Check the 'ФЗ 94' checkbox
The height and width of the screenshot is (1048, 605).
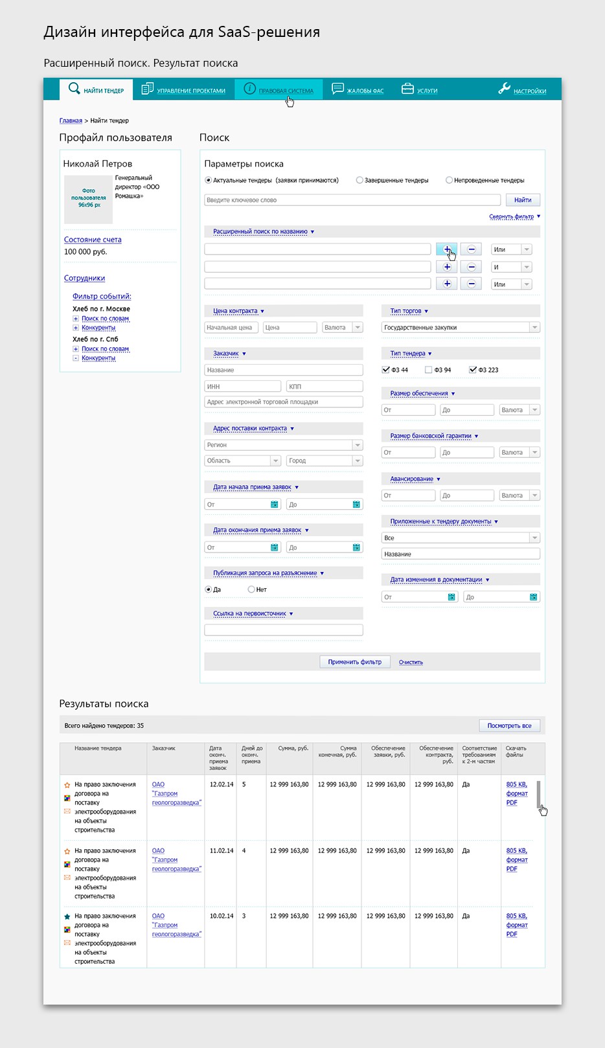pyautogui.click(x=429, y=370)
